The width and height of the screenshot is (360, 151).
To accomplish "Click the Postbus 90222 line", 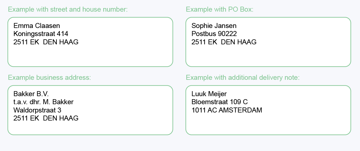I will pyautogui.click(x=214, y=34).
